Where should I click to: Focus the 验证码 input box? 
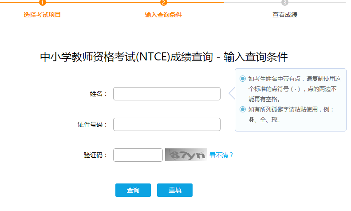click(x=138, y=155)
